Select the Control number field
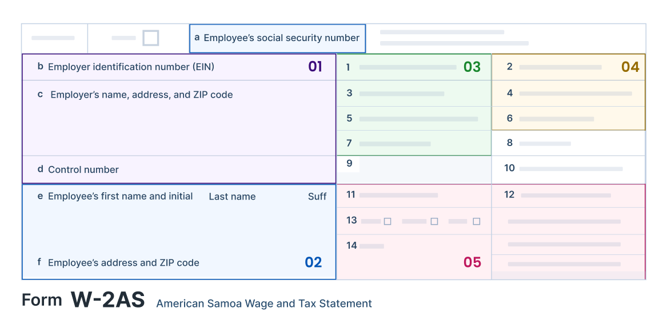This screenshot has height=328, width=667. pyautogui.click(x=179, y=169)
